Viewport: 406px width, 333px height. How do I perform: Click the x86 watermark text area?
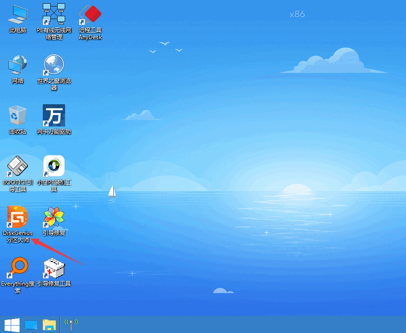297,14
